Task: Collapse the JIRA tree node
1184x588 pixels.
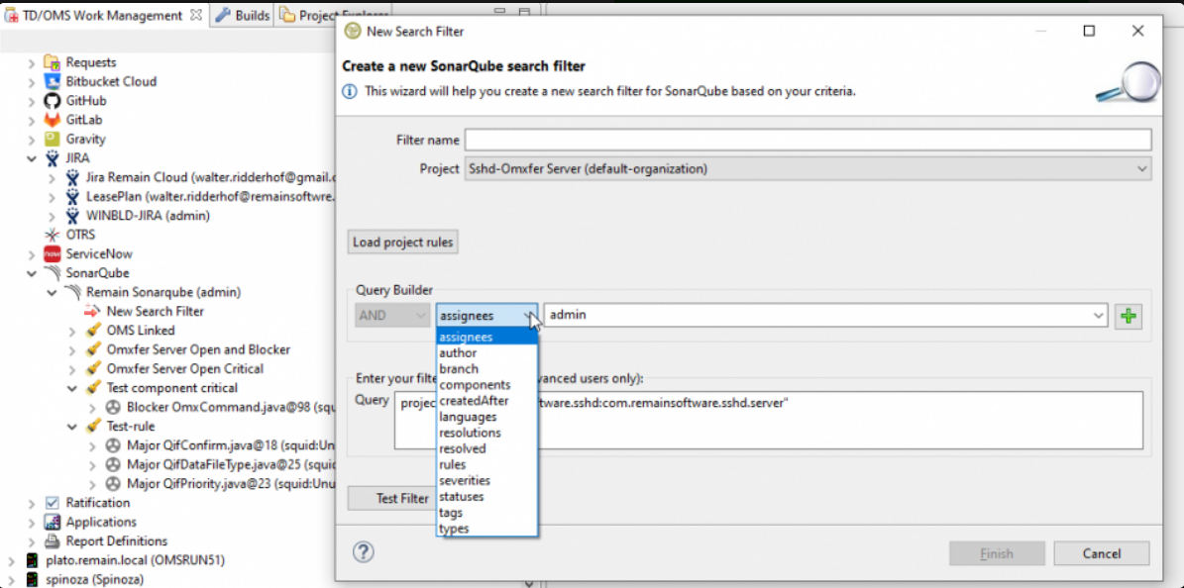Action: click(32, 158)
